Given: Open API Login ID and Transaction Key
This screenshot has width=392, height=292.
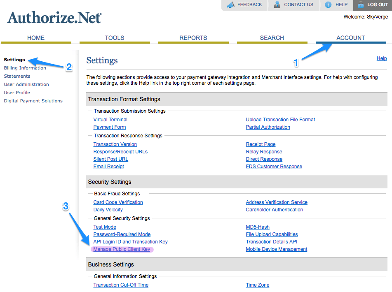Looking at the screenshot, I should 131,242.
